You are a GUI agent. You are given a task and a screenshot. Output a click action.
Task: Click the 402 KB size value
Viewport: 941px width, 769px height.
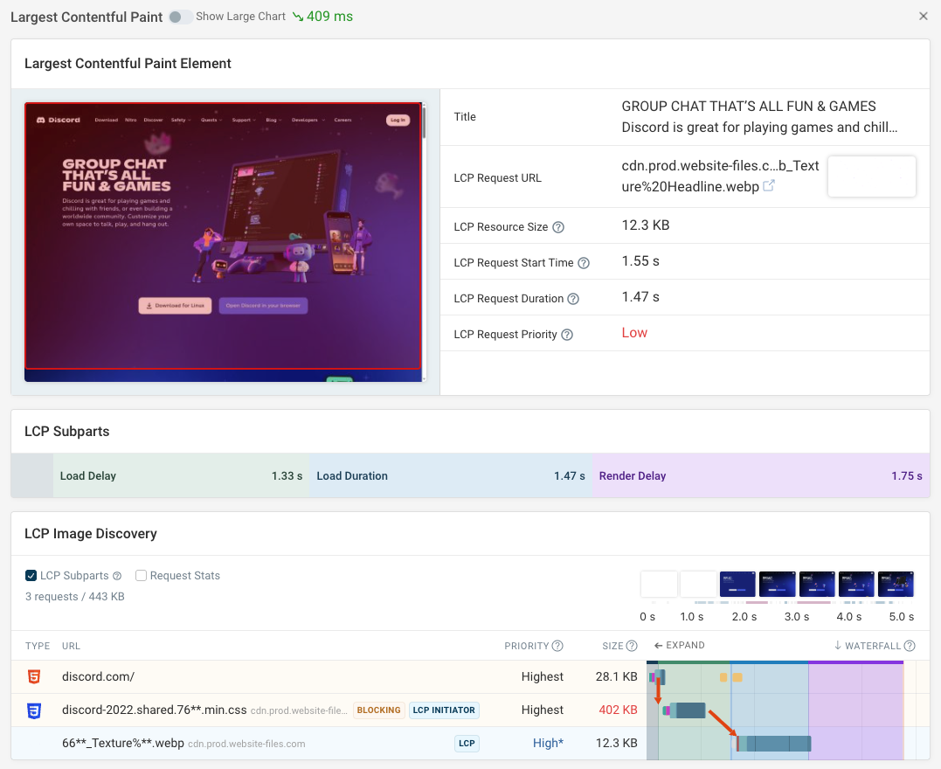point(618,710)
